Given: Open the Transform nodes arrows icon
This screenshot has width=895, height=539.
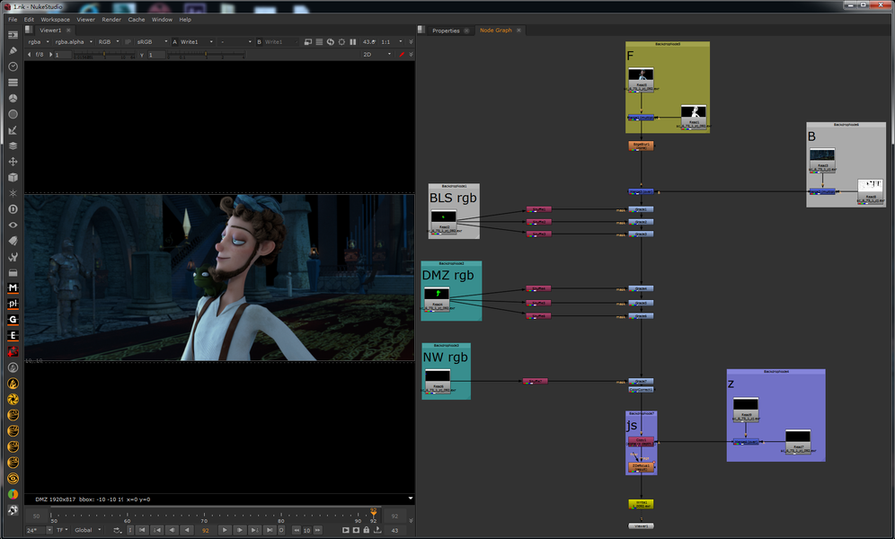Looking at the screenshot, I should point(13,162).
